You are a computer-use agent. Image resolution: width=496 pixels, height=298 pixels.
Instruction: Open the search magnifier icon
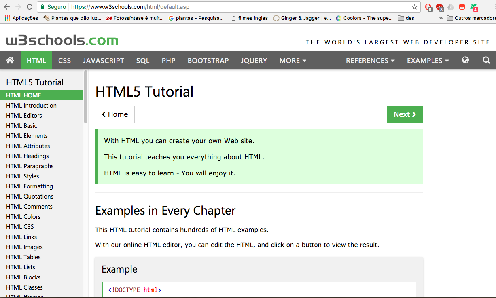[x=486, y=60]
